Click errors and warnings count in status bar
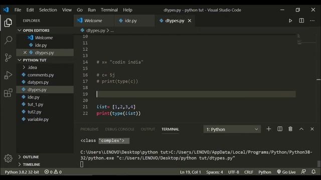Screen dimensions: 321x180 53,172
